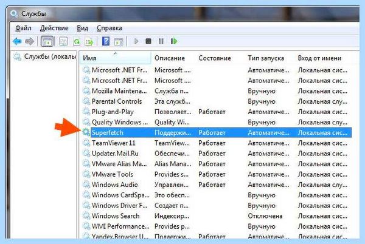Select the Windows Audio service

[115, 185]
